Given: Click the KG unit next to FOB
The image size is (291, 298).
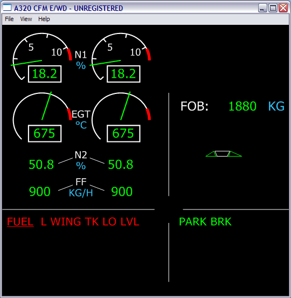Looking at the screenshot, I should point(276,106).
